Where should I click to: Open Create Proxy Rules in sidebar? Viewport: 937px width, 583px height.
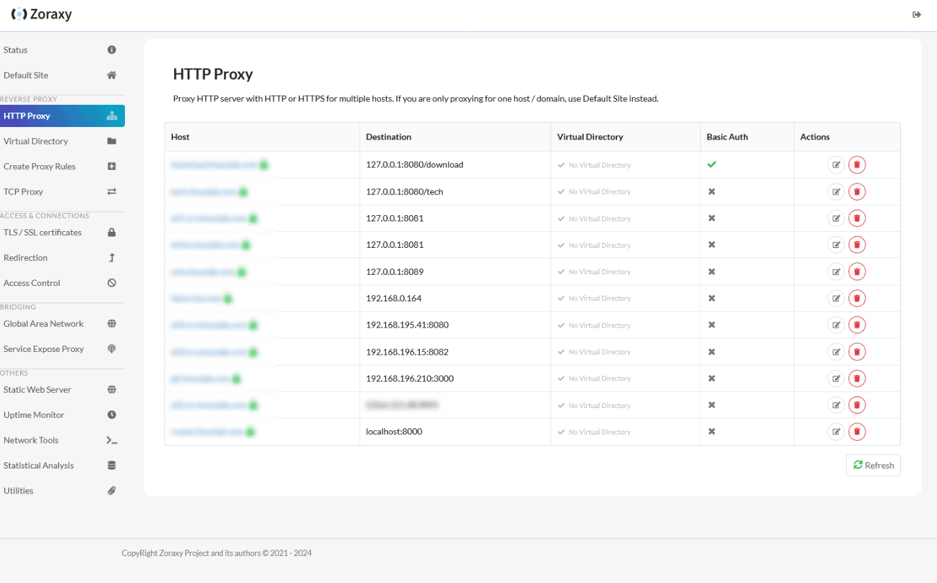(40, 167)
